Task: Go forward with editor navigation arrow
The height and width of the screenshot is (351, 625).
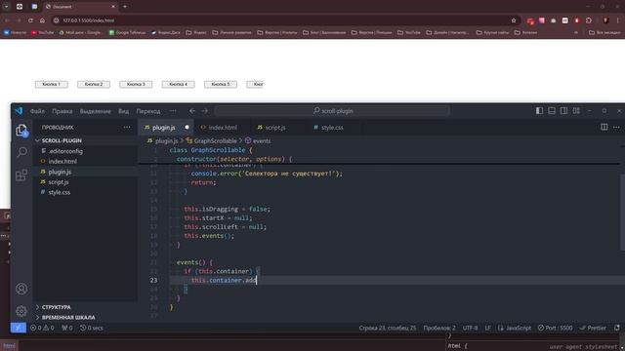Action: [x=205, y=111]
